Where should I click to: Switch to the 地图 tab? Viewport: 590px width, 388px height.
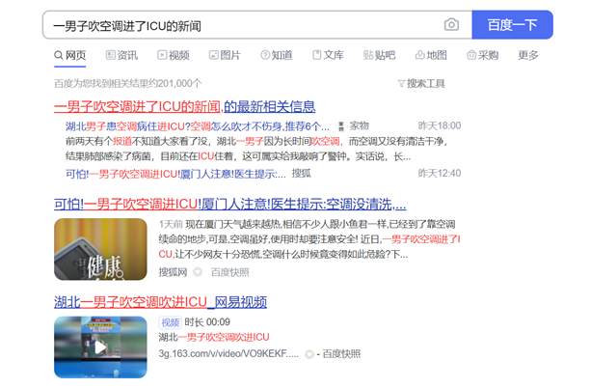pos(431,55)
